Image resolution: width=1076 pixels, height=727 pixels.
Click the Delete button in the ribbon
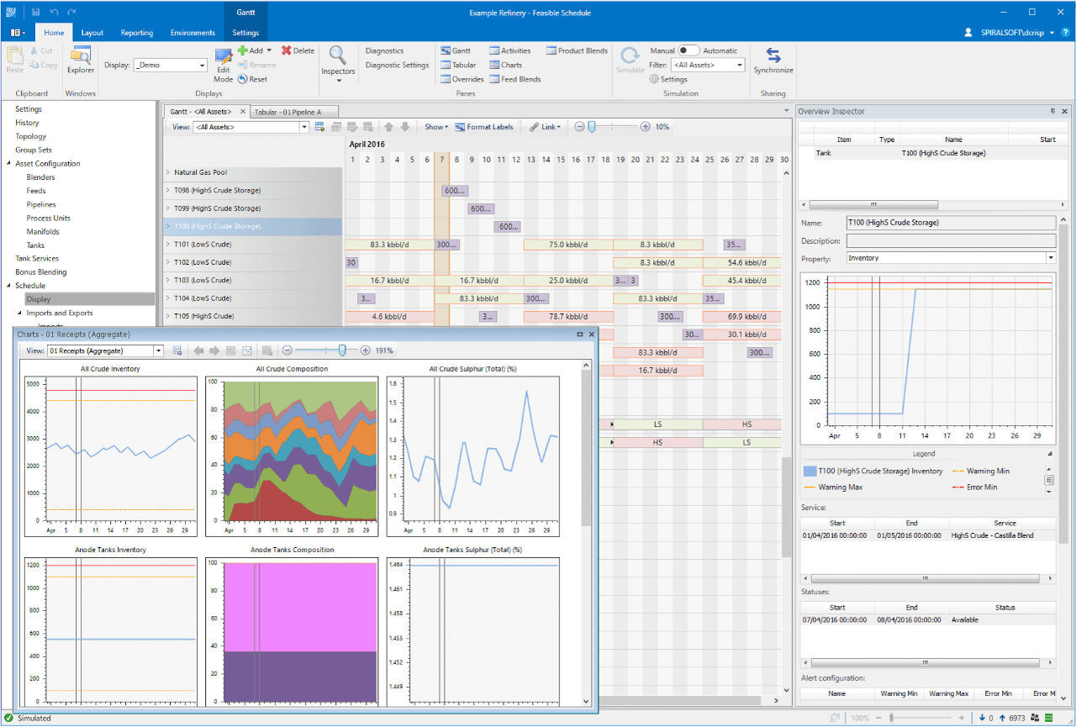pos(297,50)
